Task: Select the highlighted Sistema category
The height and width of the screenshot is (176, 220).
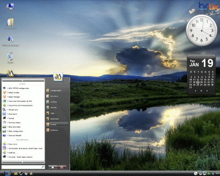Action: (x=57, y=125)
